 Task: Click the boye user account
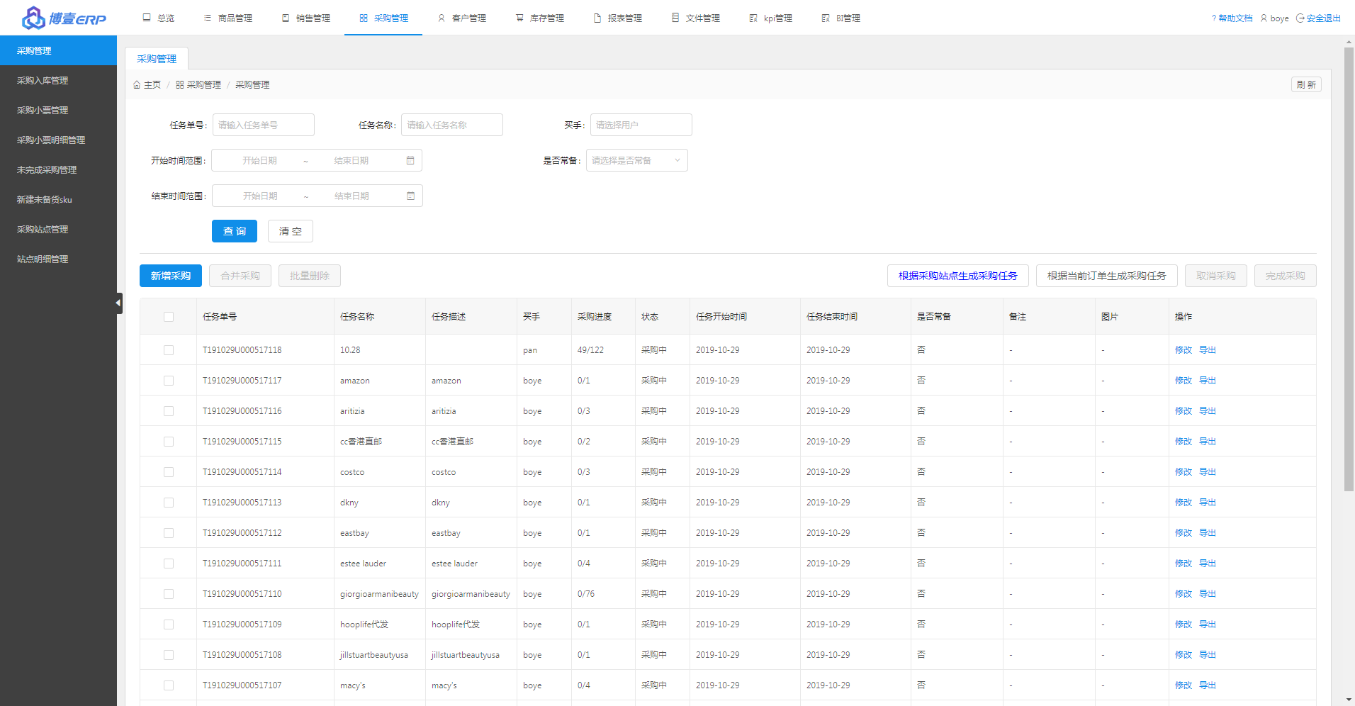click(1274, 18)
